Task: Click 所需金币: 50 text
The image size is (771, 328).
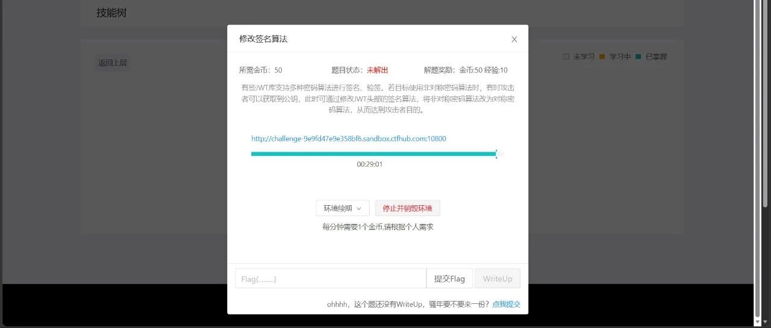Action: (260, 70)
